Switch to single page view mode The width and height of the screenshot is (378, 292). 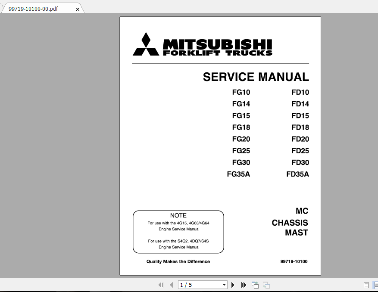[x=366, y=285]
